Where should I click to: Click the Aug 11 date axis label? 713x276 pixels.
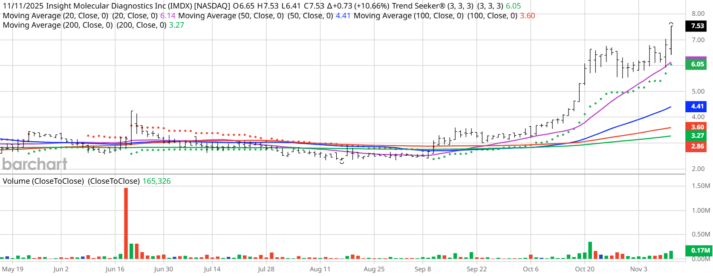click(x=320, y=269)
